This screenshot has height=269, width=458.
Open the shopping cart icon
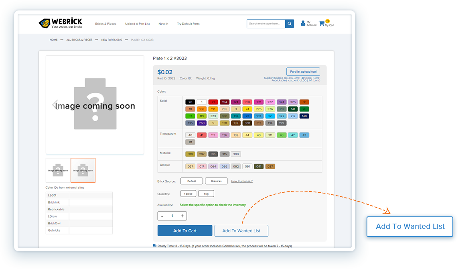[321, 24]
